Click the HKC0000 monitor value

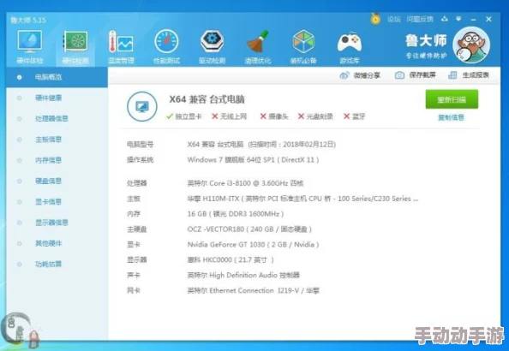pos(231,260)
